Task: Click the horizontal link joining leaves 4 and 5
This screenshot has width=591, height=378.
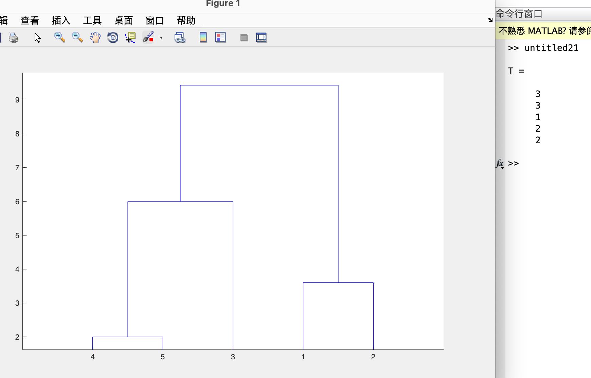Action: pyautogui.click(x=128, y=337)
